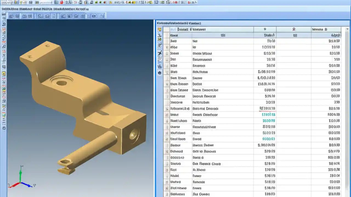Screen dimensions: 351x197
Task: Toggle visibility for the Stati row marker
Action: pos(167,72)
